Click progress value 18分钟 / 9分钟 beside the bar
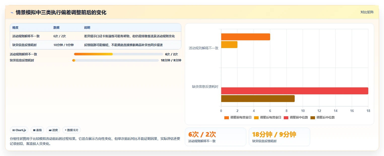 tap(171, 60)
